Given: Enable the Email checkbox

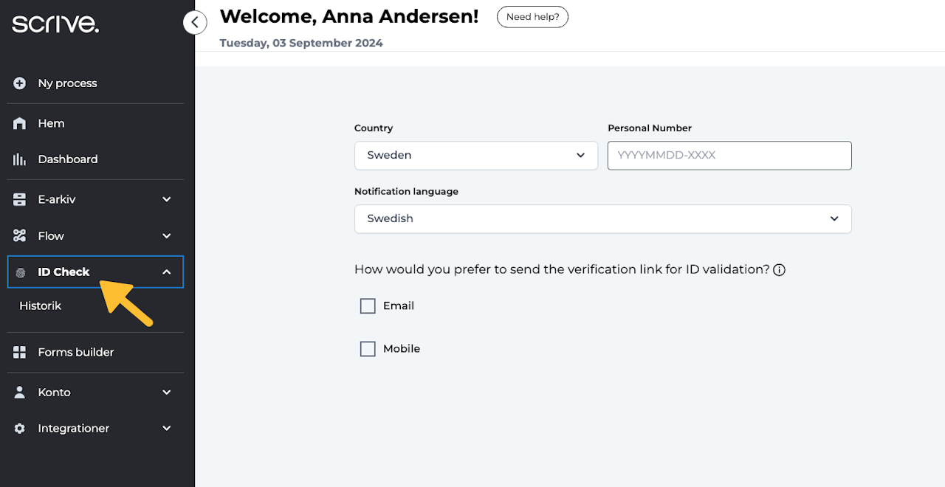Looking at the screenshot, I should 368,306.
